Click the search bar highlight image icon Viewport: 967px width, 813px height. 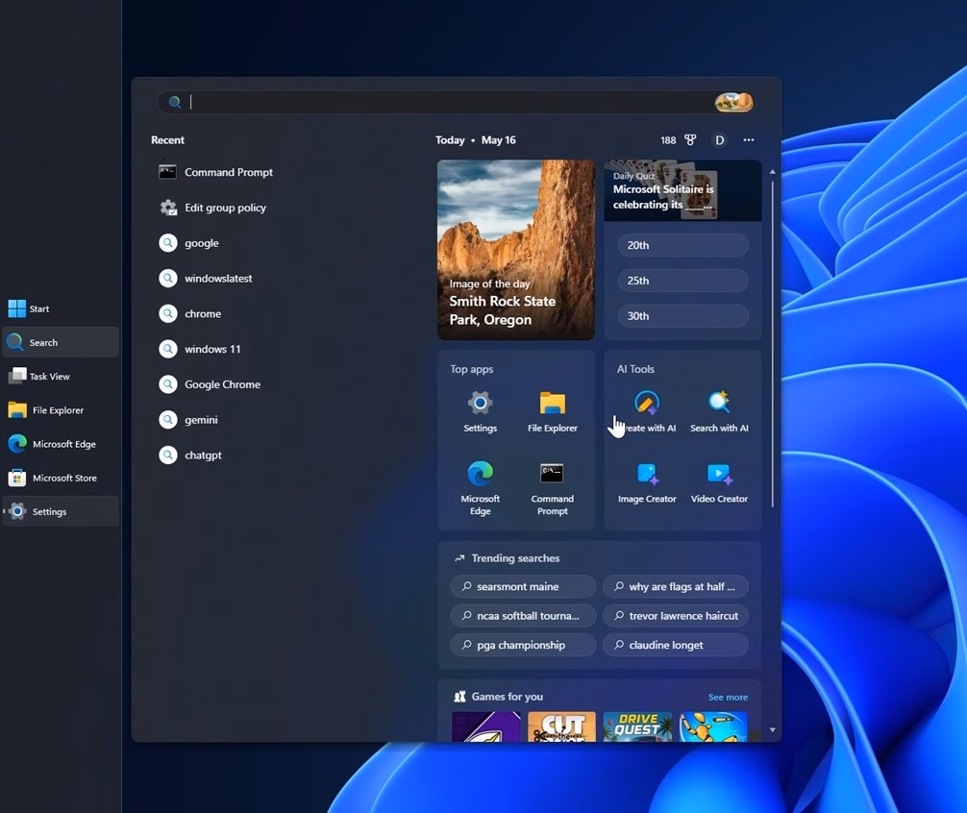(733, 102)
